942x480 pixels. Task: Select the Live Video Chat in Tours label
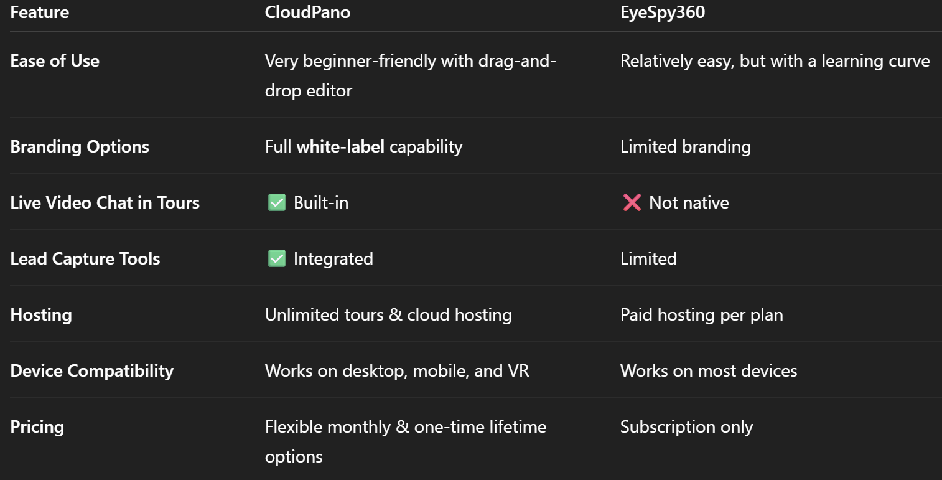click(x=105, y=202)
